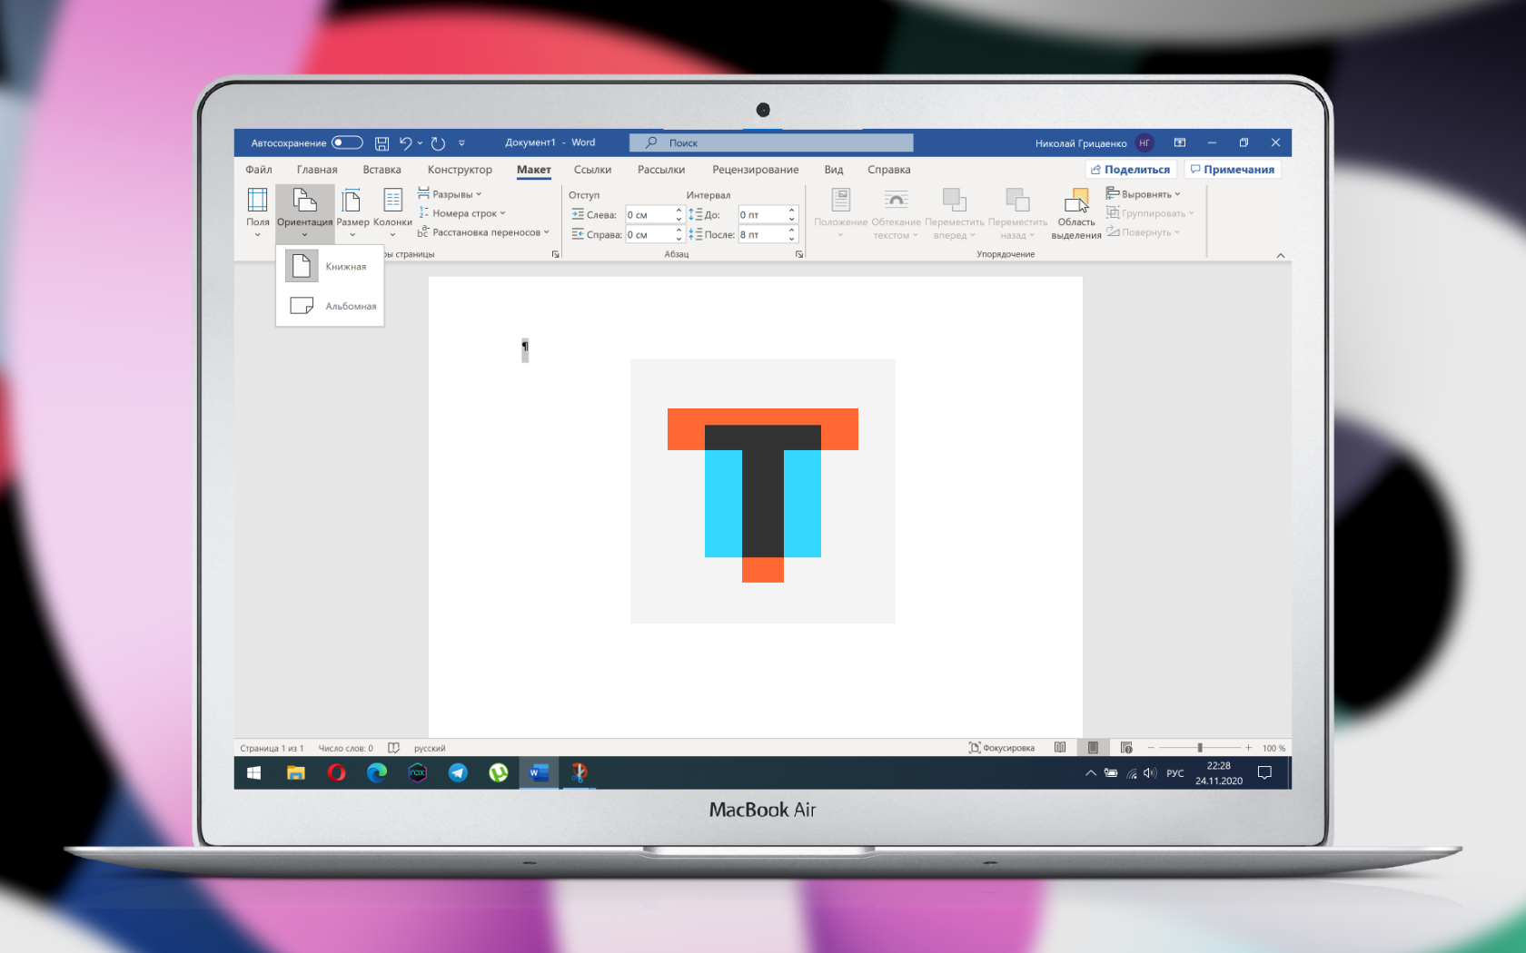Open the Windows Start menu

tap(254, 772)
